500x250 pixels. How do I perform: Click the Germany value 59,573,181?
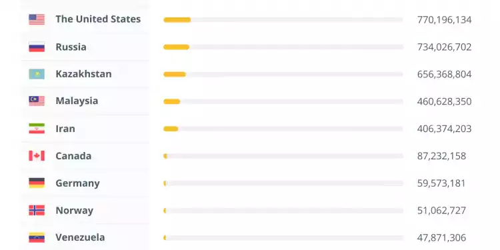[x=441, y=183]
